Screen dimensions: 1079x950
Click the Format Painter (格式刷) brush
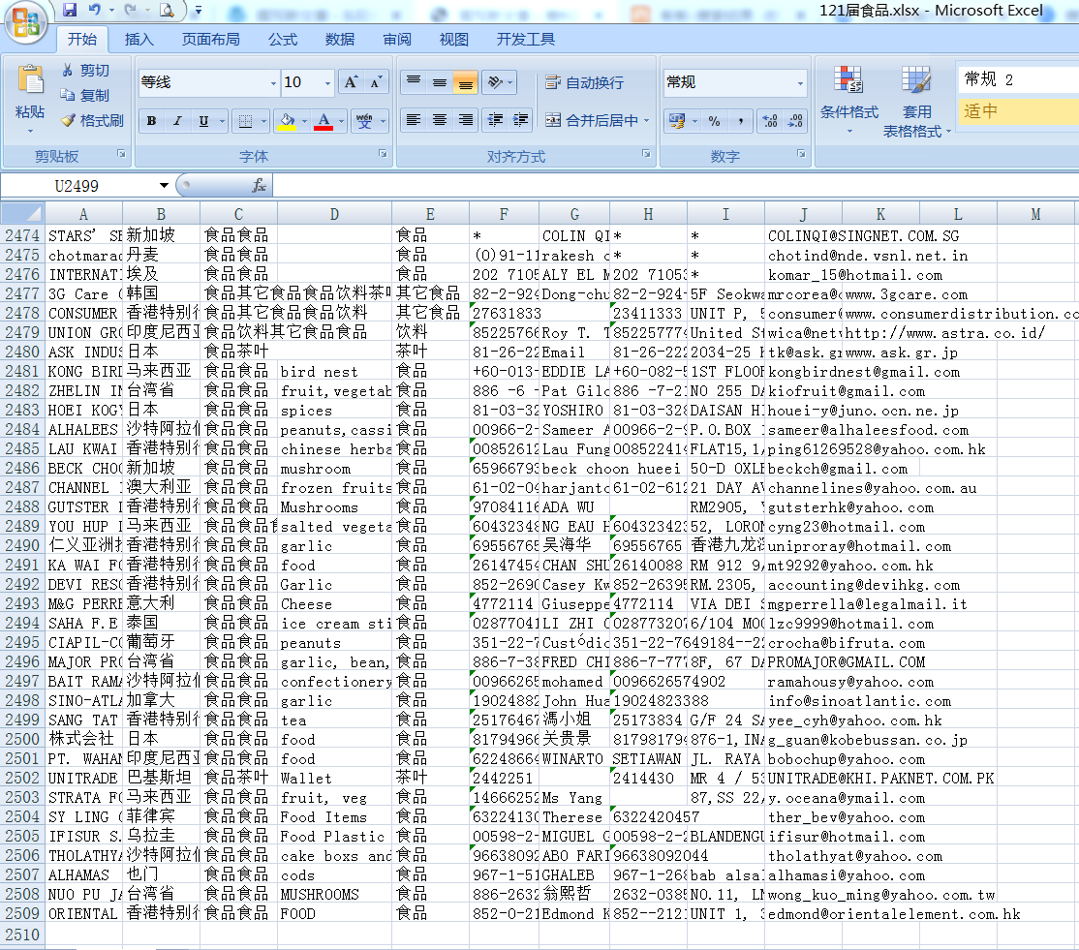pyautogui.click(x=91, y=120)
